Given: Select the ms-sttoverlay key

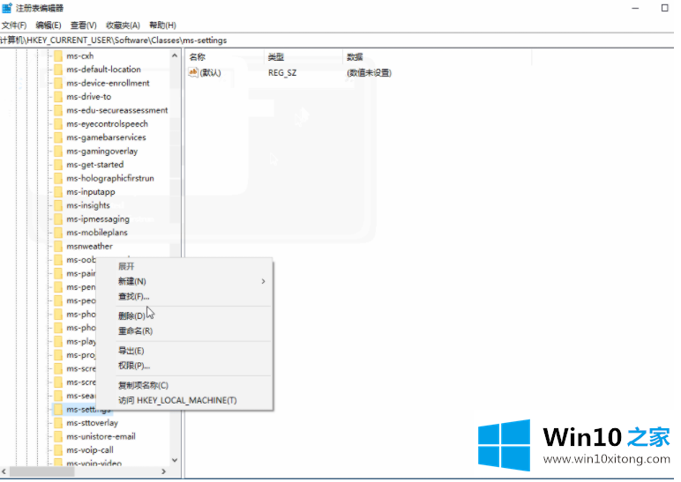Looking at the screenshot, I should (x=92, y=423).
